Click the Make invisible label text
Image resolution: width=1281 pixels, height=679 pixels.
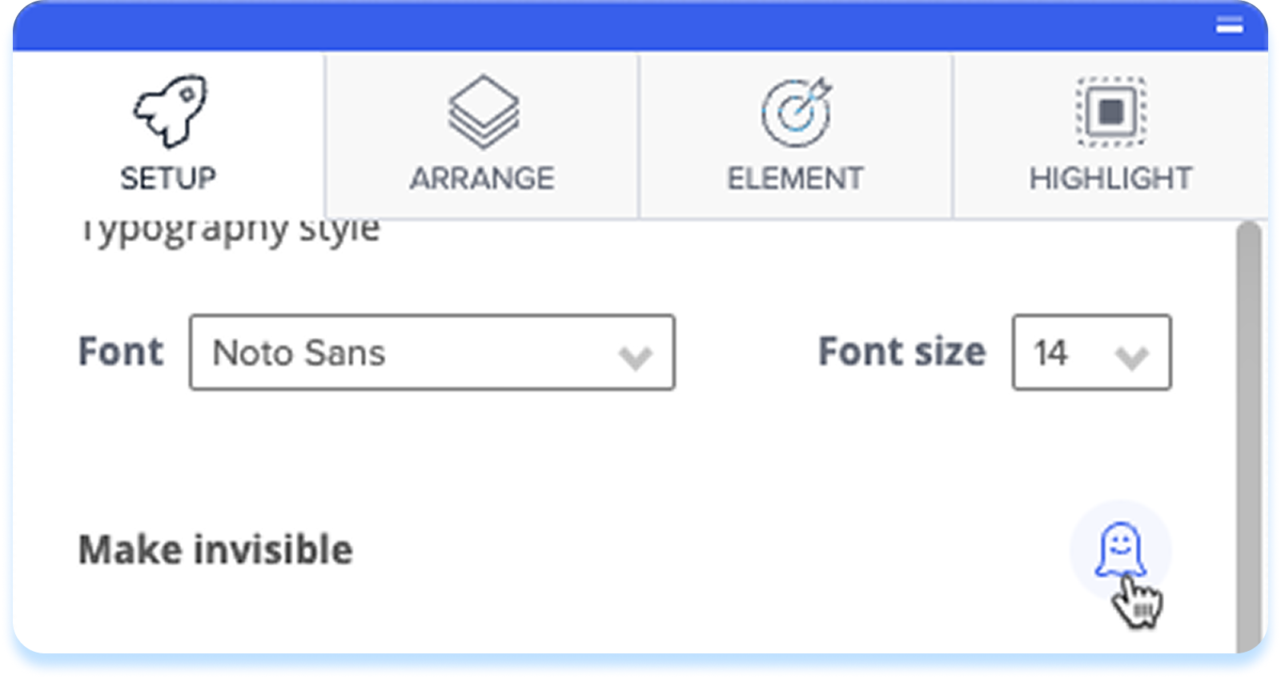tap(215, 550)
